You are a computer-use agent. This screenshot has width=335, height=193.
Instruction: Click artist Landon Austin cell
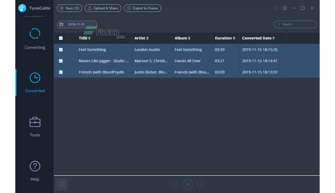click(147, 49)
